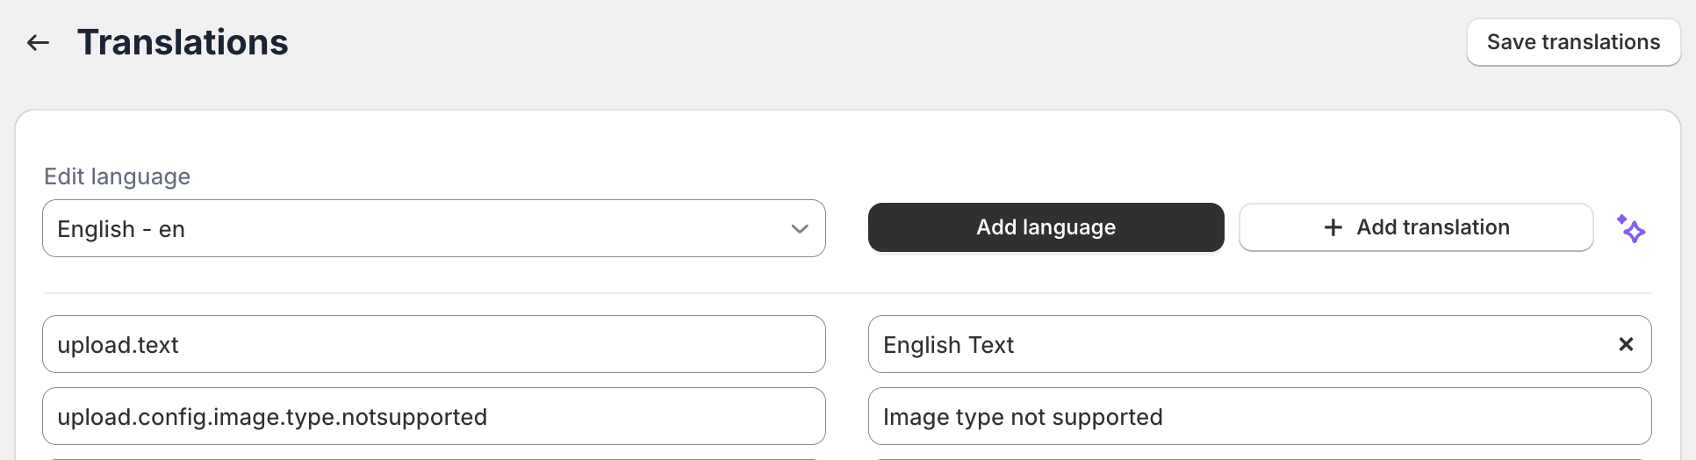The width and height of the screenshot is (1696, 460).
Task: Click the plus icon on Add translation
Action: (x=1333, y=227)
